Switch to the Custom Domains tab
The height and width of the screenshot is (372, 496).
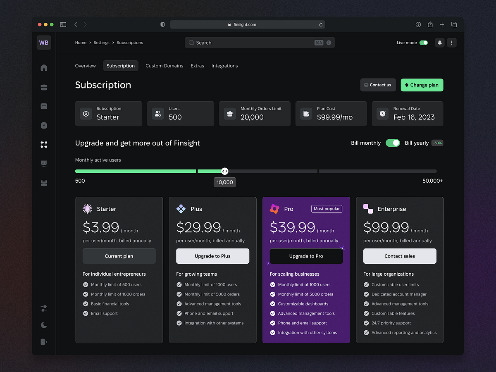point(164,66)
